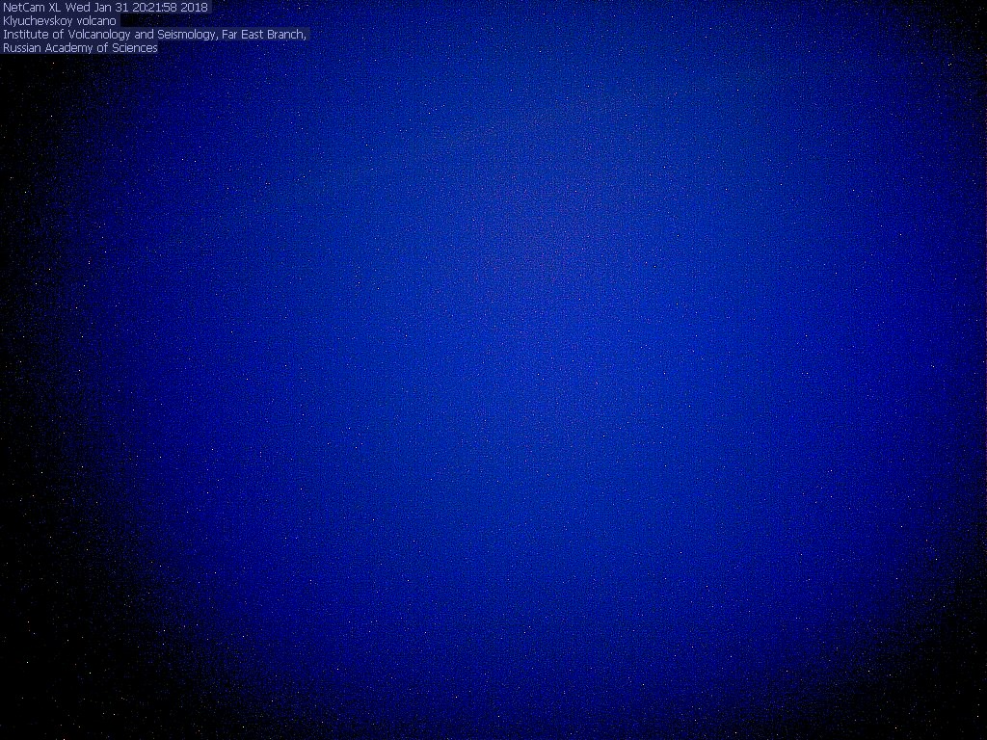This screenshot has width=987, height=740.
Task: Click 'Institute of Volcanology and Seismology, Far East Branch,' text
Action: coord(155,35)
